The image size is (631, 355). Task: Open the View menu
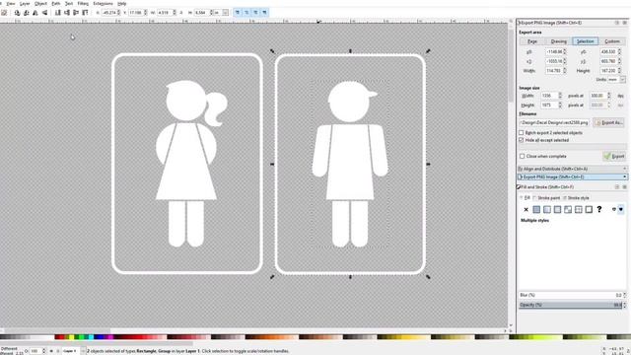11,4
